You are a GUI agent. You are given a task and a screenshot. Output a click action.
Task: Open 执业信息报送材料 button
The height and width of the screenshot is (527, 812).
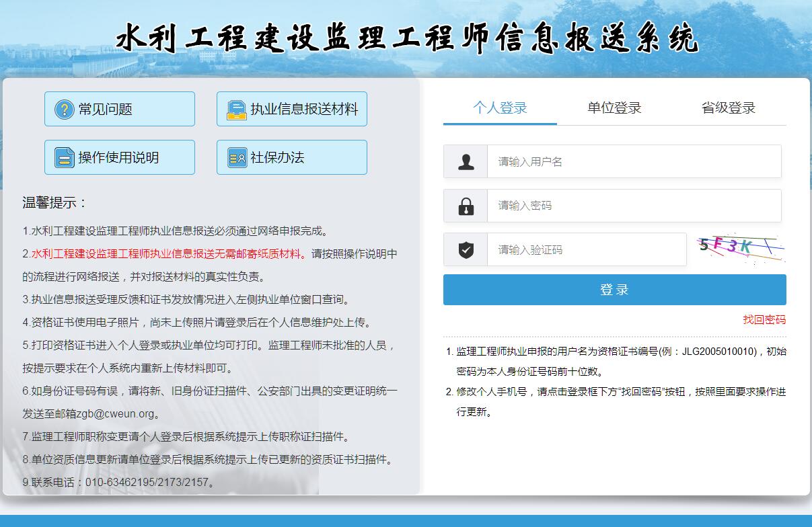pos(292,109)
